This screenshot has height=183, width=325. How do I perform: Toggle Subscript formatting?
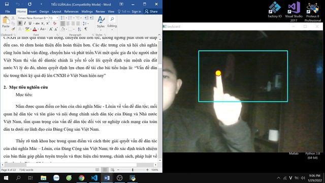(43, 23)
